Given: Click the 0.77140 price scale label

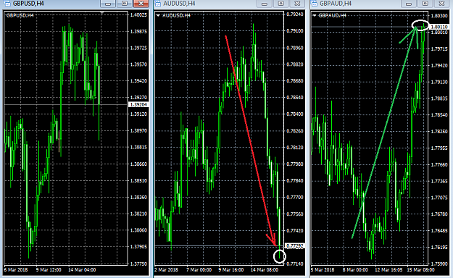Looking at the screenshot, I should click(295, 264).
